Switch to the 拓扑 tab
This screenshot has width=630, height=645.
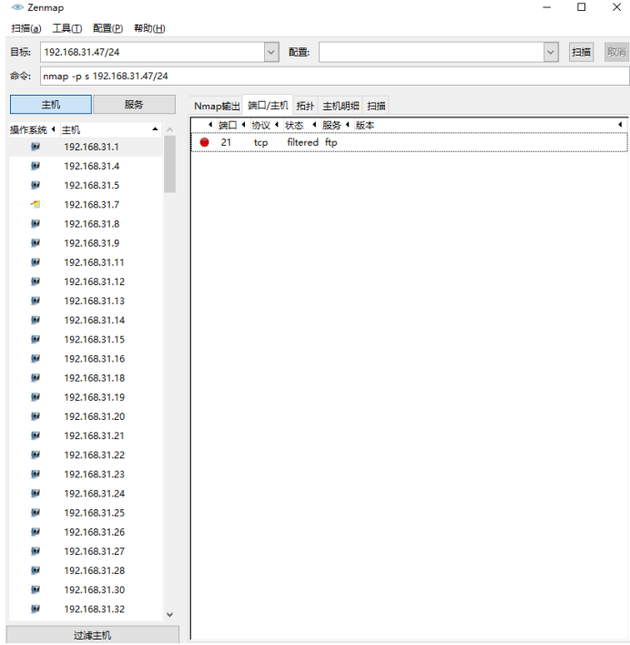(305, 106)
